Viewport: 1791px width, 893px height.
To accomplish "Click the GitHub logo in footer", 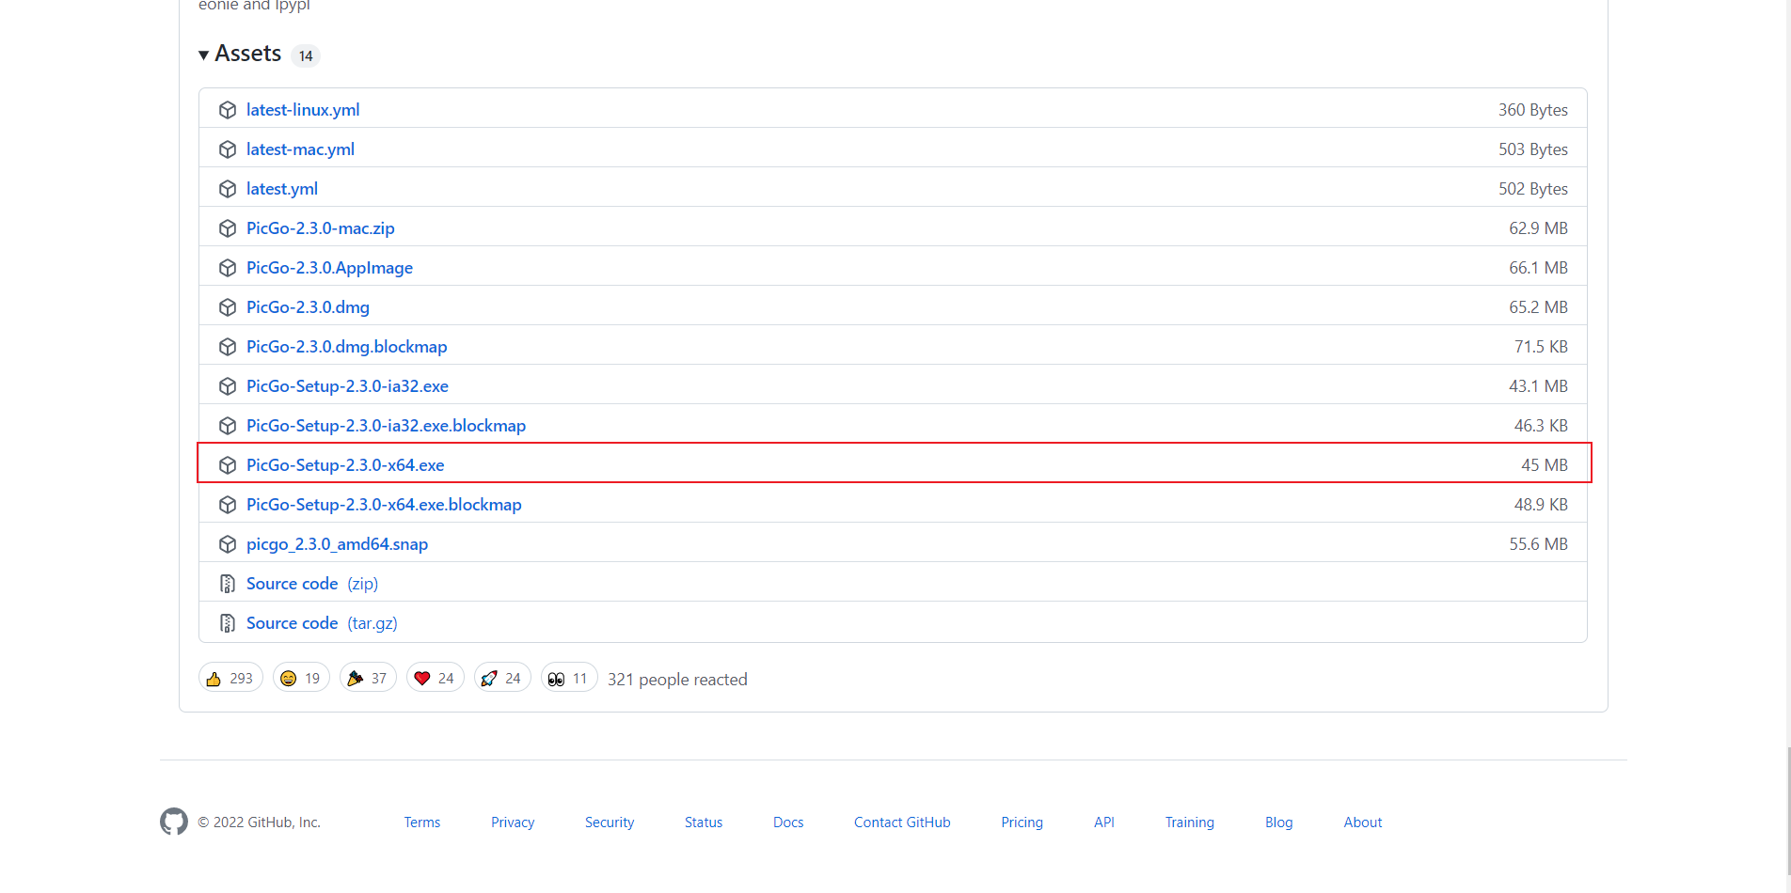I will click(x=174, y=822).
